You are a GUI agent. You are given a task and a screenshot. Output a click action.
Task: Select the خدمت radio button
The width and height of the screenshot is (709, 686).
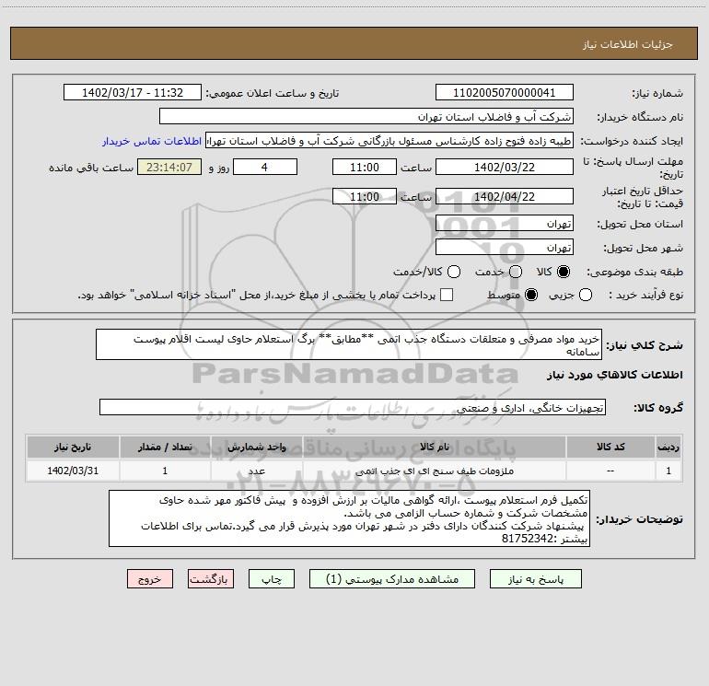pyautogui.click(x=516, y=272)
